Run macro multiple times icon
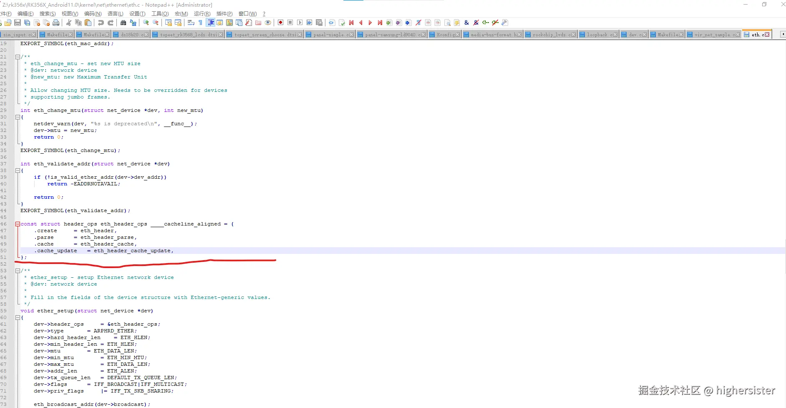Viewport: 786px width, 408px height. pos(310,23)
